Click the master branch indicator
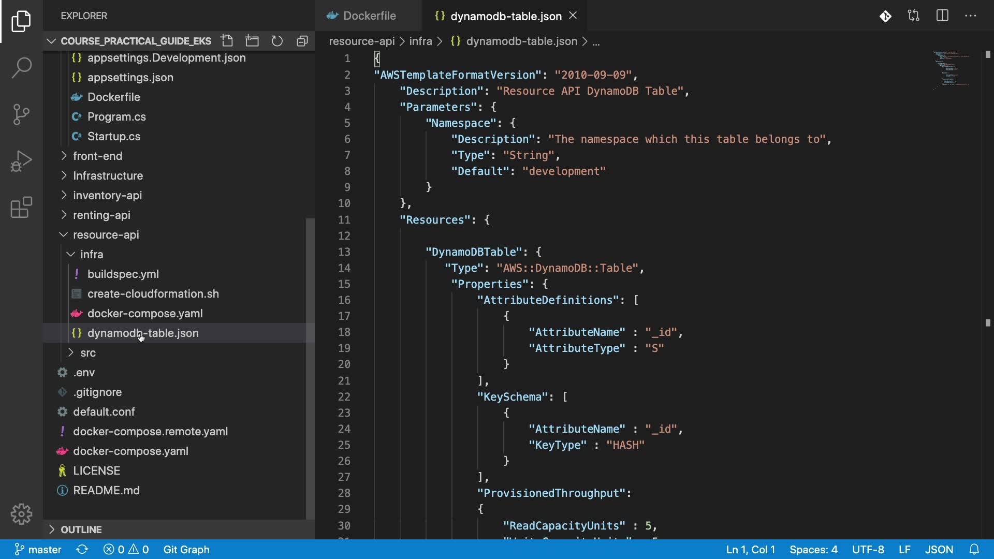Viewport: 994px width, 559px height. point(38,549)
